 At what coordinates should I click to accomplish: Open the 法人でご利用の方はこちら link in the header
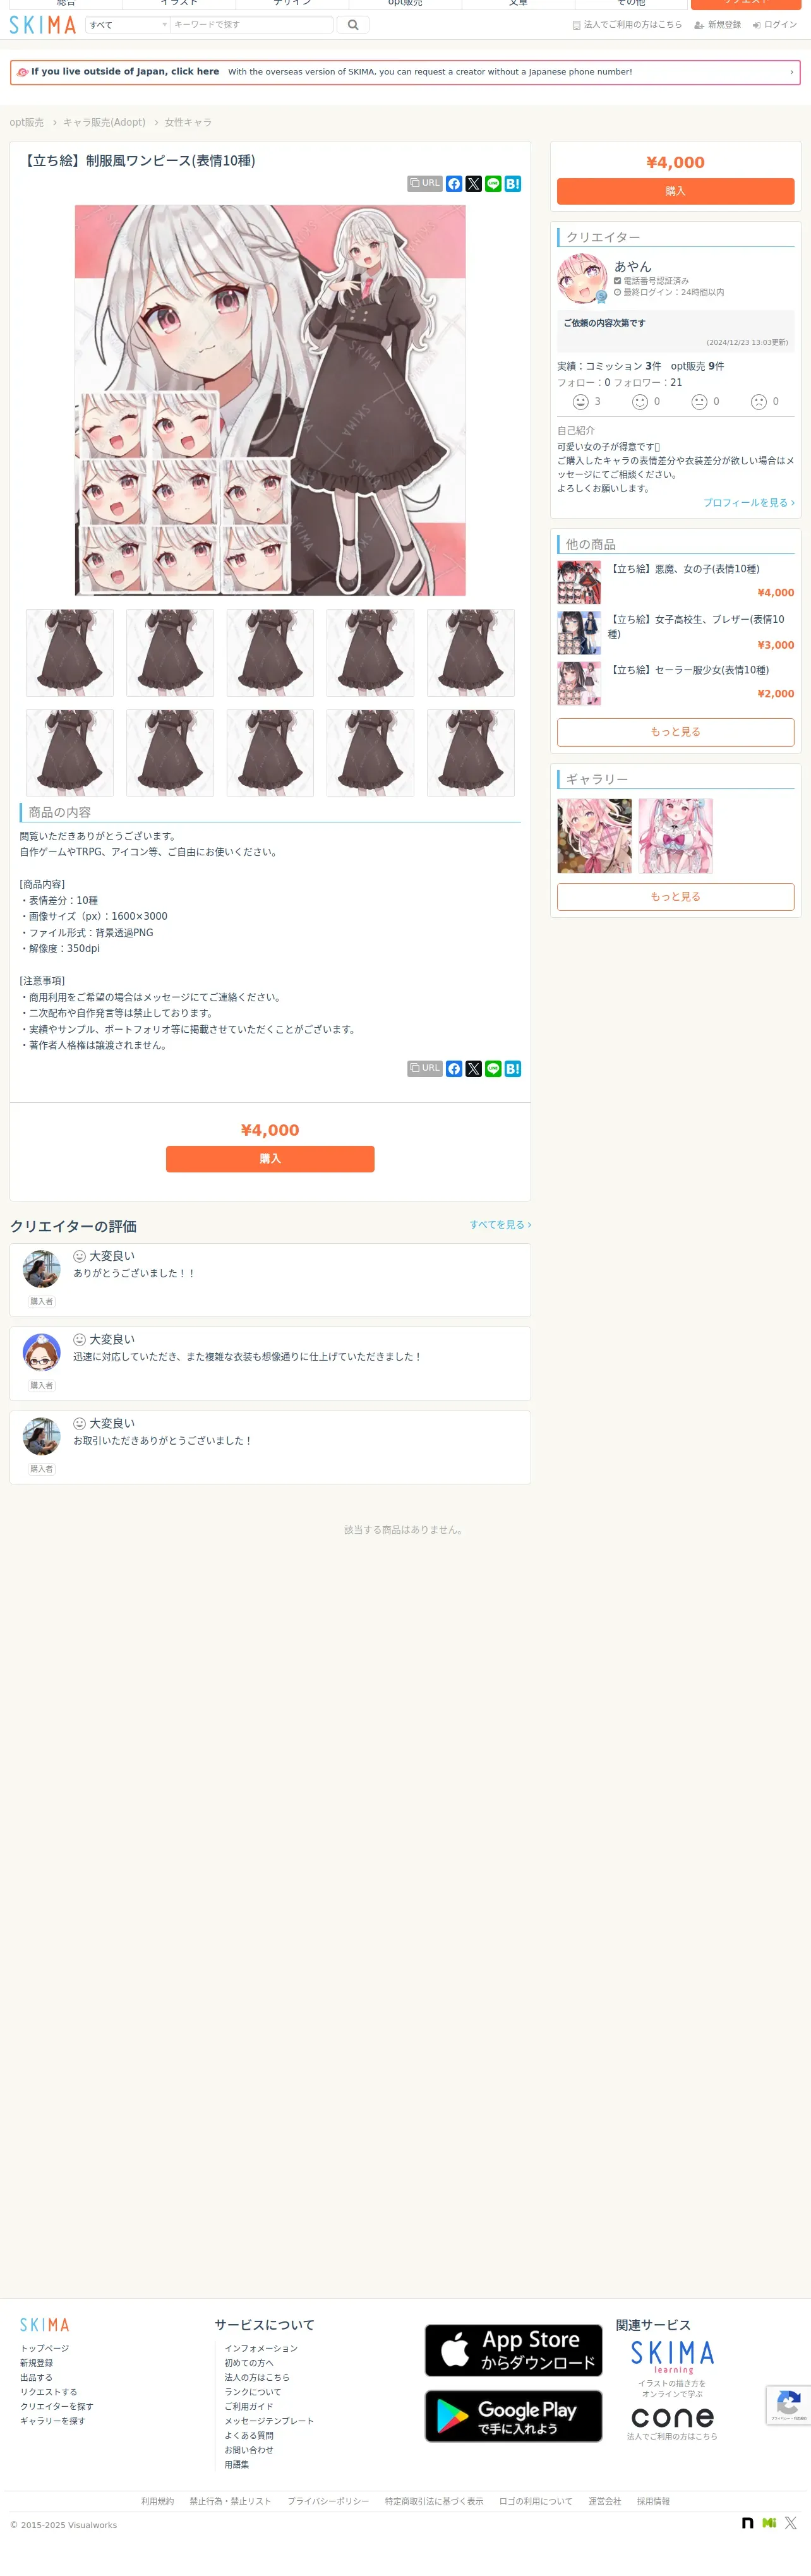tap(627, 25)
